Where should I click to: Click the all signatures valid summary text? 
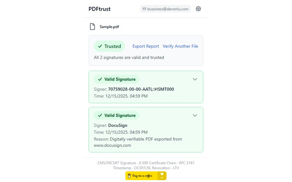tap(129, 58)
